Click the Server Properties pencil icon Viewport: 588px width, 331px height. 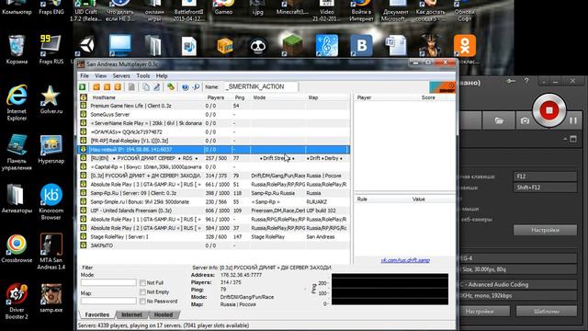click(156, 87)
